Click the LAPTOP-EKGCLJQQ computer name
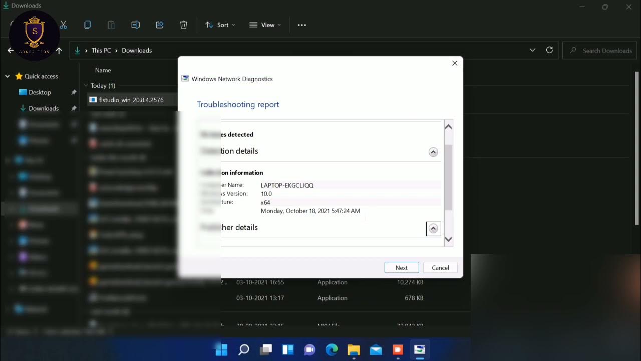The image size is (641, 361). (287, 185)
